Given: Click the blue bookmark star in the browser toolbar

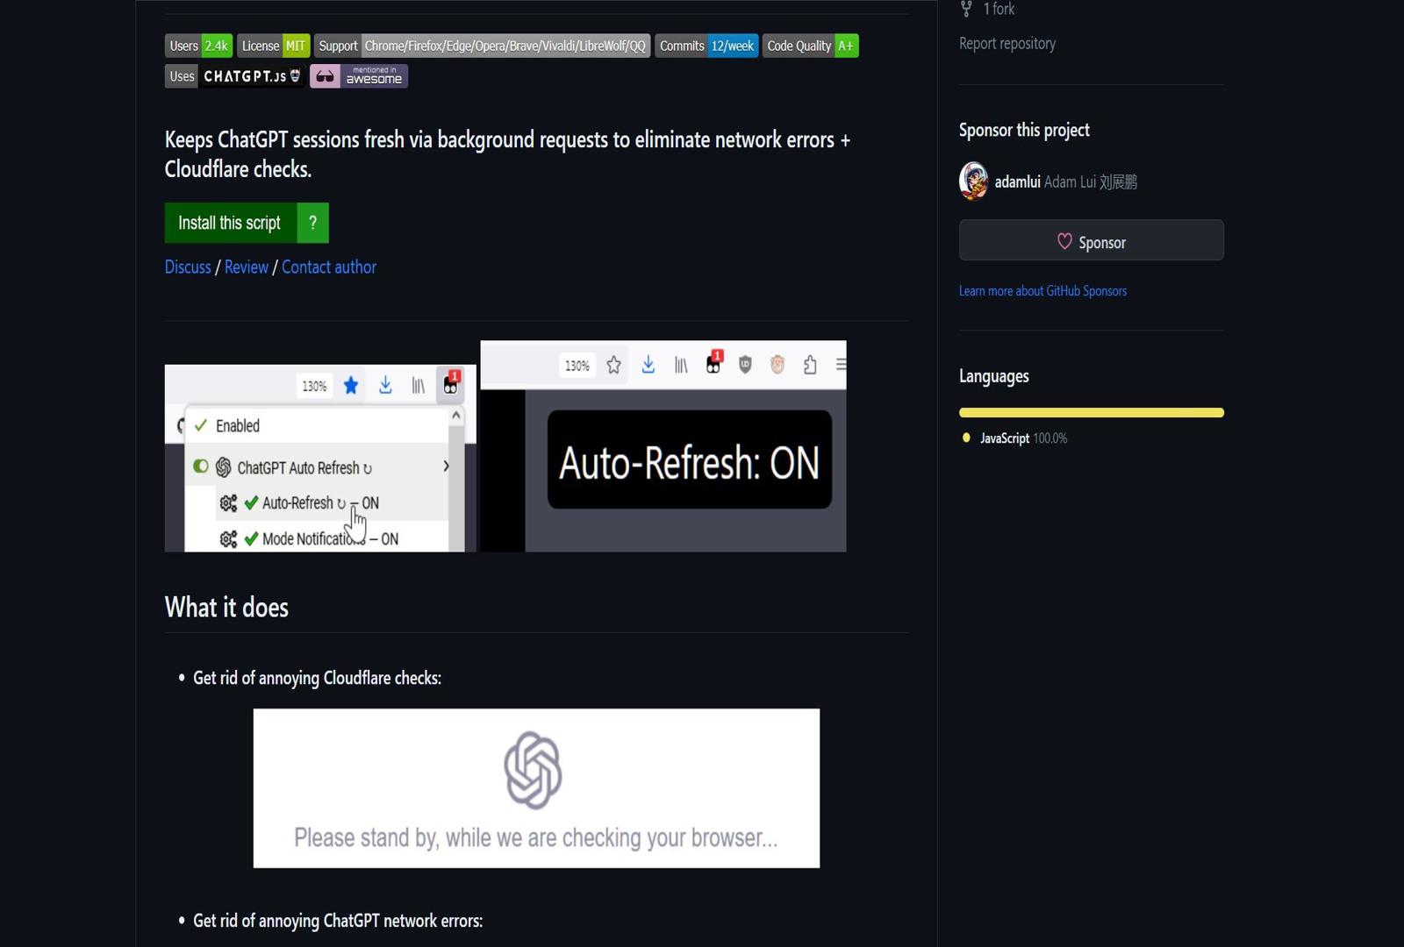Looking at the screenshot, I should [350, 385].
